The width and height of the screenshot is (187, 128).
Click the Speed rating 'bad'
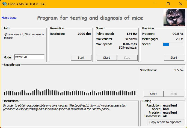pos(166,109)
